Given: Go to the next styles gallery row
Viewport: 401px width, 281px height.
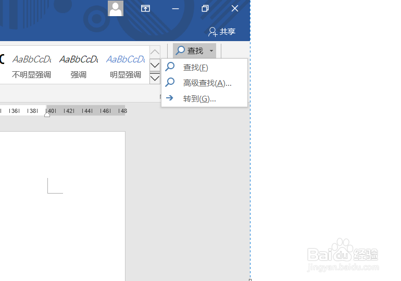Looking at the screenshot, I should point(155,65).
